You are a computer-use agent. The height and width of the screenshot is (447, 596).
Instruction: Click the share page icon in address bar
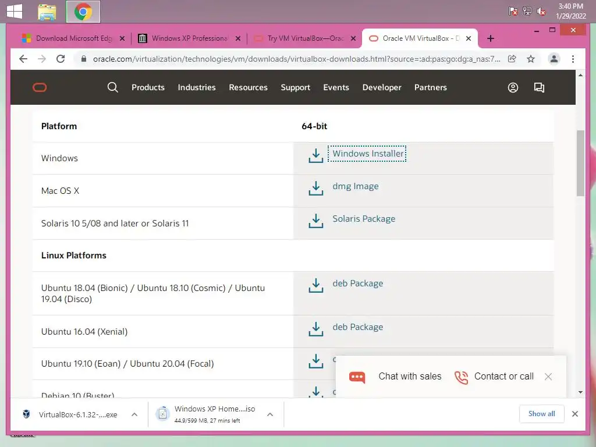pyautogui.click(x=512, y=59)
